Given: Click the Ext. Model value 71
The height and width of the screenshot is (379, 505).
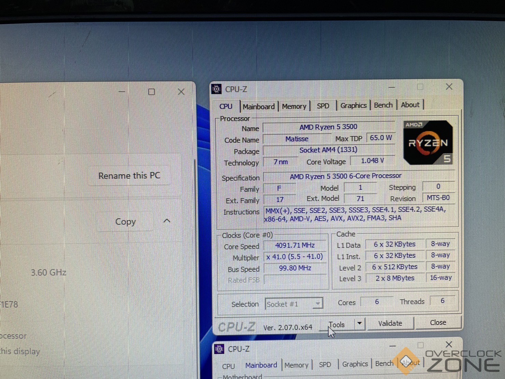Looking at the screenshot, I should [x=360, y=199].
